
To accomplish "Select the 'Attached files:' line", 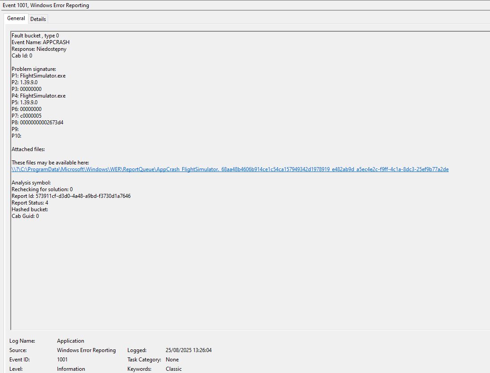I will click(28, 149).
